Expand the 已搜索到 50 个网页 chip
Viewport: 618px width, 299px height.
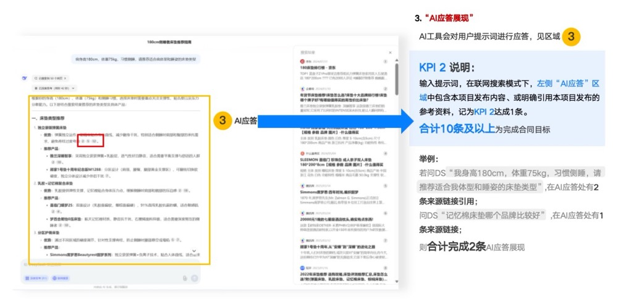50,78
